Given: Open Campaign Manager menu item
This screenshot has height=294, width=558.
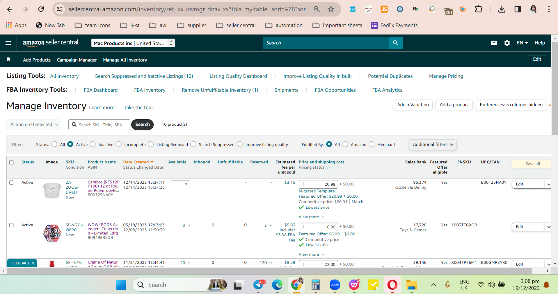Looking at the screenshot, I should coord(77,60).
